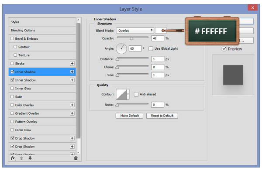Move effect up with the arrow icon
Image resolution: width=262 pixels, height=171 pixels.
pos(21,158)
